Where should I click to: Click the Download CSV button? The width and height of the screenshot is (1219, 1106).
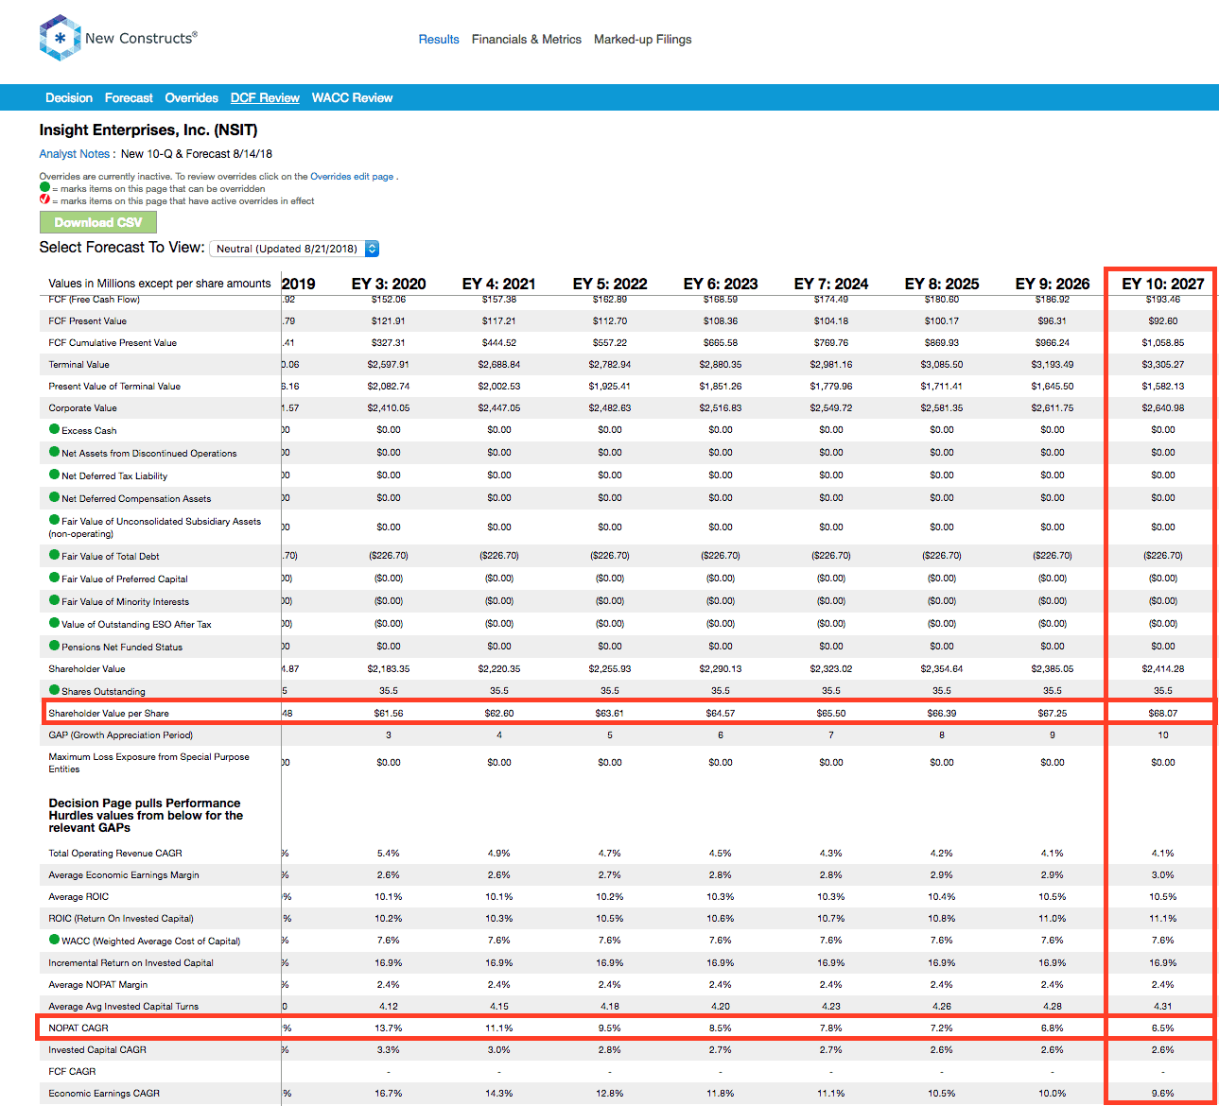coord(98,222)
